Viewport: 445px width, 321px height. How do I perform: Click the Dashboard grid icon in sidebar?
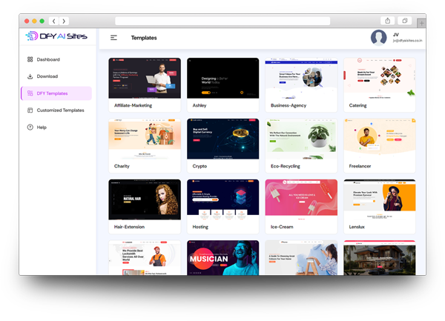tap(30, 59)
